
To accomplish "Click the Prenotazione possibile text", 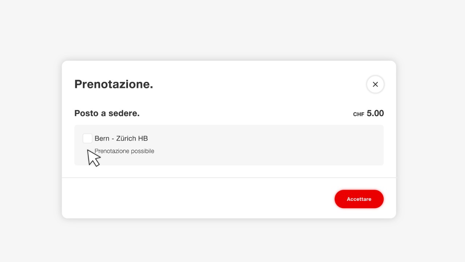I will pos(124,151).
